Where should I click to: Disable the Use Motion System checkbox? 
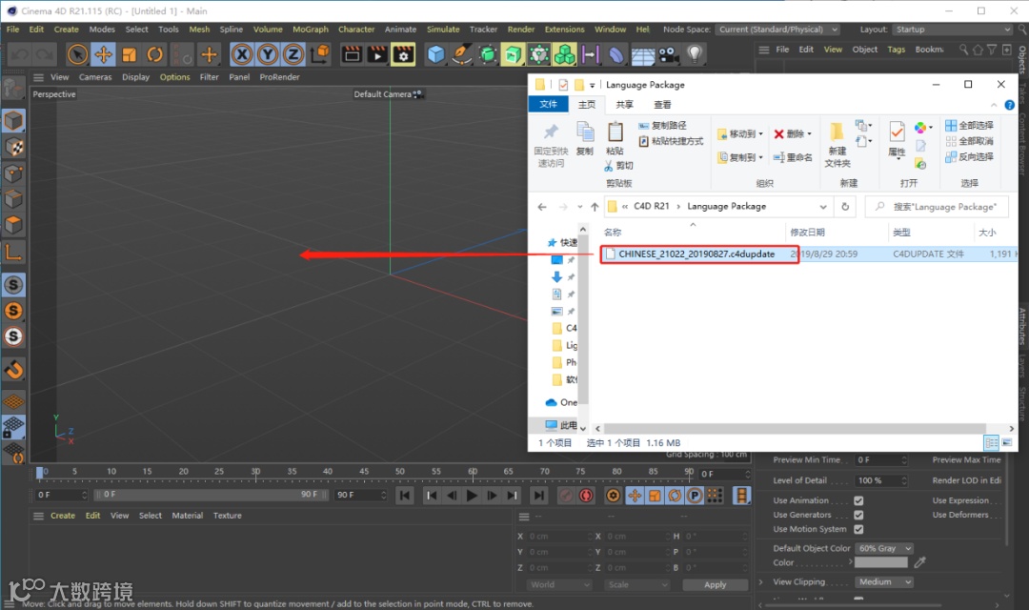click(x=858, y=529)
